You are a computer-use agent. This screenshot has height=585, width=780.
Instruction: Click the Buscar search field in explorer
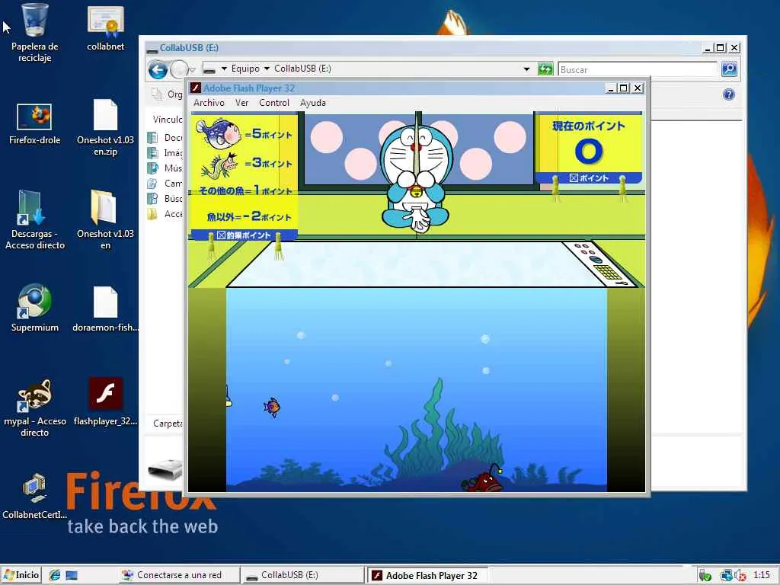638,69
